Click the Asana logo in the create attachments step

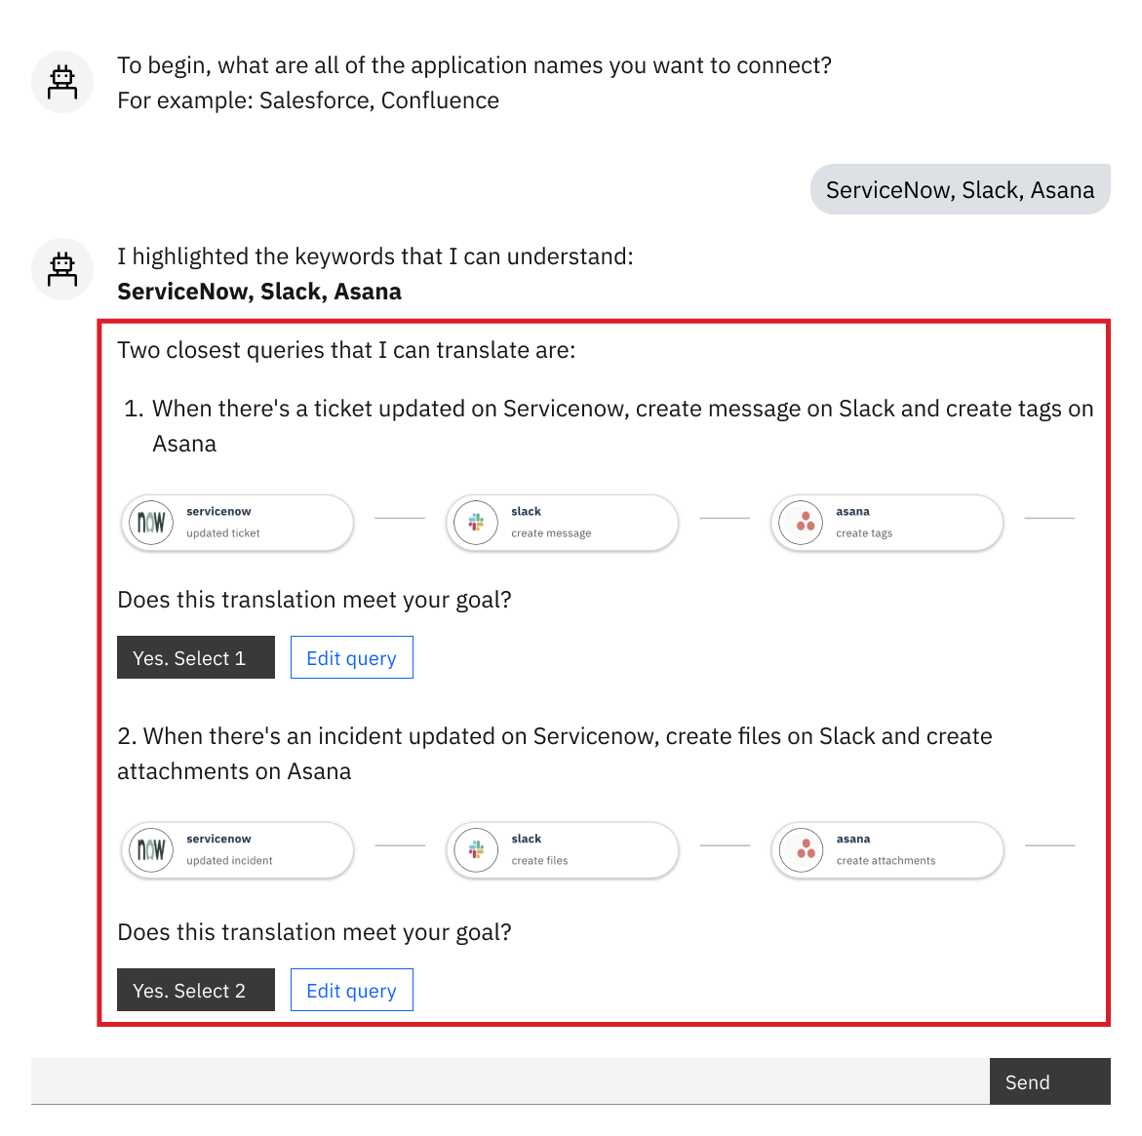[805, 850]
